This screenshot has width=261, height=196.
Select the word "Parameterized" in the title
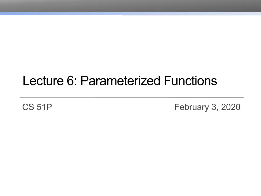coord(120,81)
